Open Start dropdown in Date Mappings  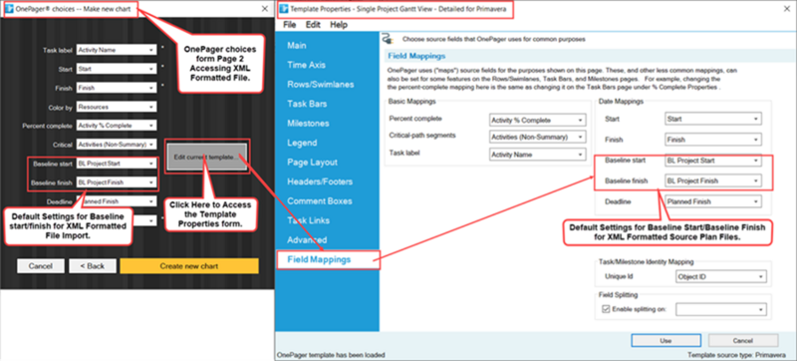tap(713, 119)
